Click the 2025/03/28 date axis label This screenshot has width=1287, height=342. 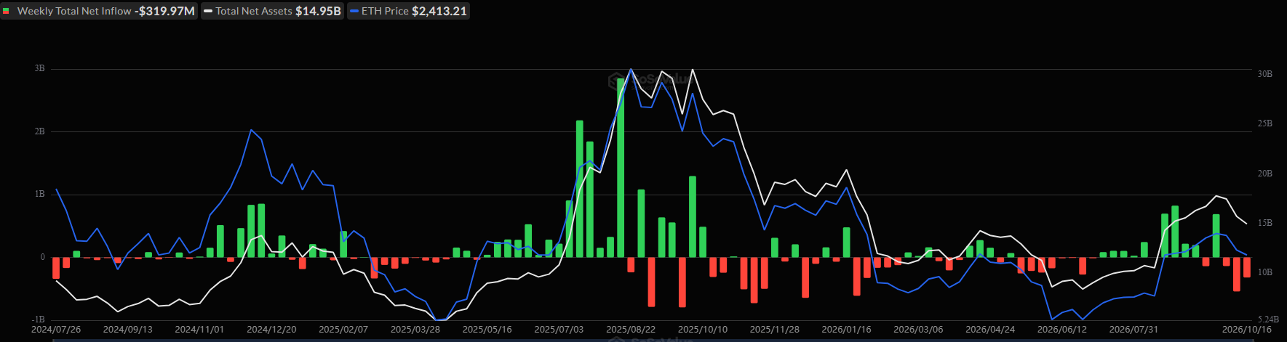pyautogui.click(x=415, y=329)
